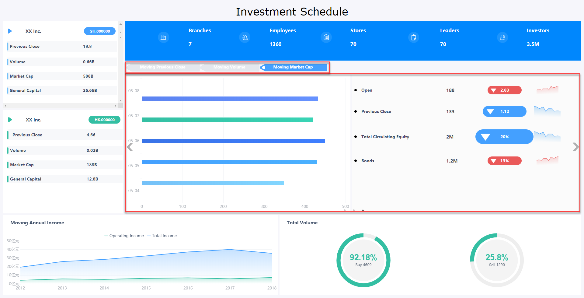584x298 pixels.
Task: Click the 05-07 green market cap bar
Action: [228, 120]
